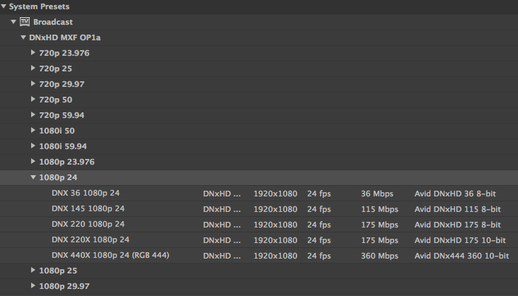Viewport: 518px width, 296px height.
Task: Click the 36 Mbps bitrate value
Action: (377, 194)
